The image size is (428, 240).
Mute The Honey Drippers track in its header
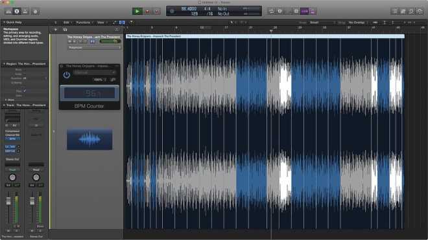(70, 41)
